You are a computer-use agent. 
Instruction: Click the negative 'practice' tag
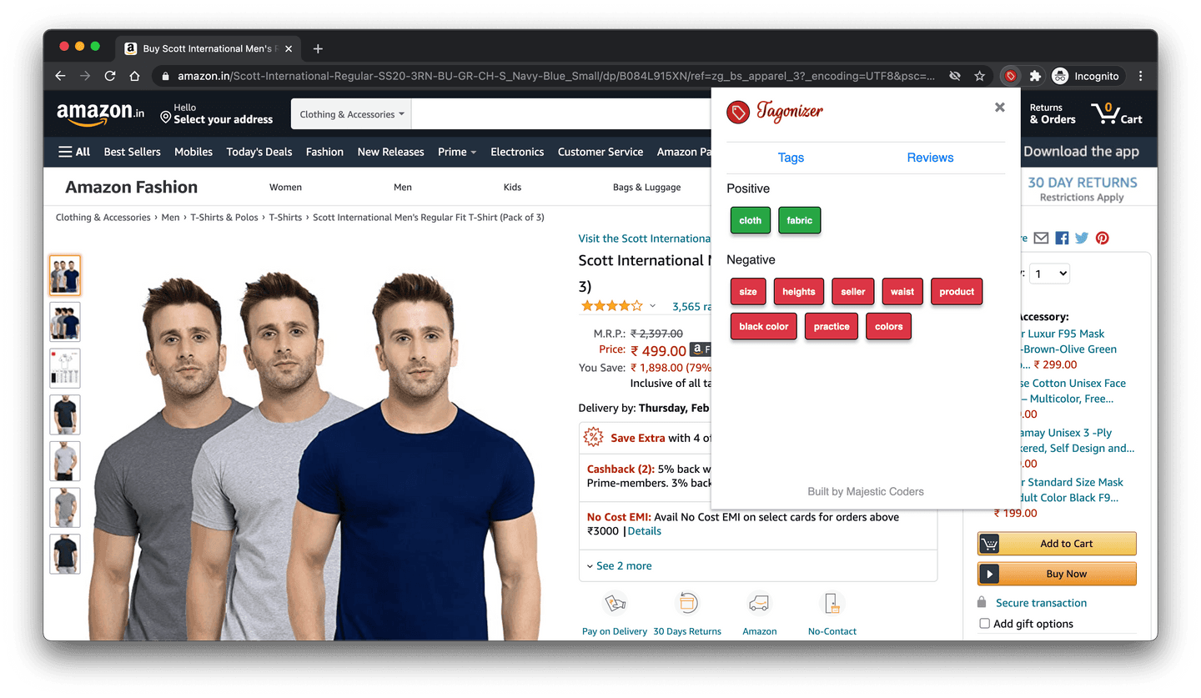coord(831,327)
